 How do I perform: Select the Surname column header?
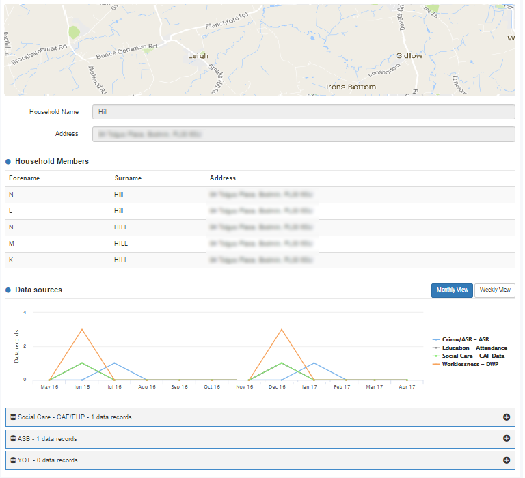point(128,178)
